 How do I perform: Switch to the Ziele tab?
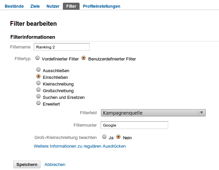click(35, 6)
